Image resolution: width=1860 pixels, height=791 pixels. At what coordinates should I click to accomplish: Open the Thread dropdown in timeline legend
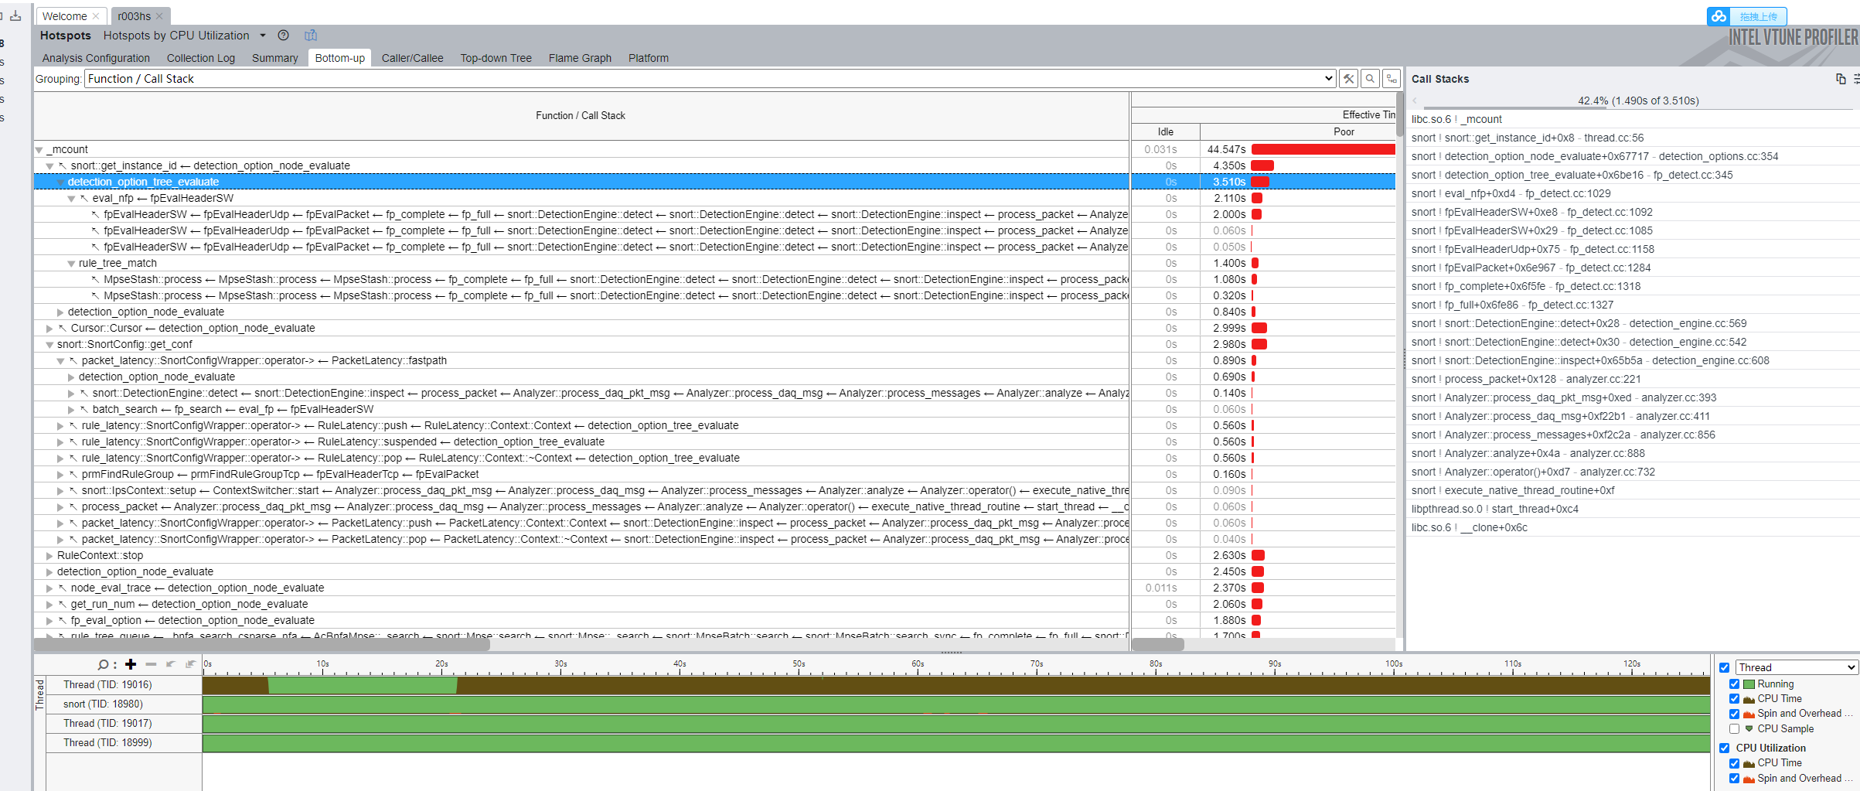[x=1796, y=667]
